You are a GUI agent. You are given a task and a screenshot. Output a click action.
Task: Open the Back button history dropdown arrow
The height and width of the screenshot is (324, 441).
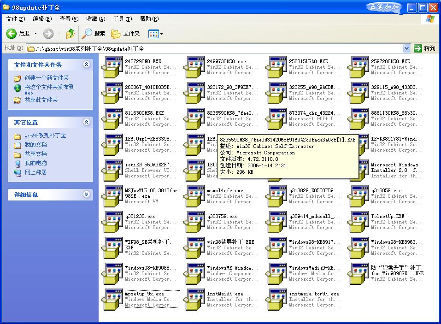pos(36,34)
